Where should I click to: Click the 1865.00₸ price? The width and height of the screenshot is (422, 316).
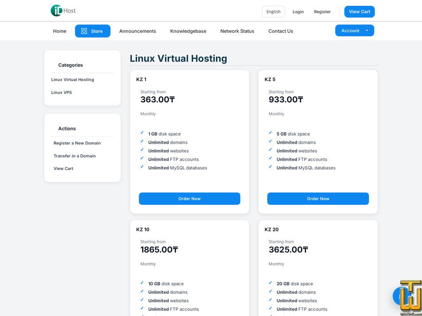pyautogui.click(x=159, y=250)
